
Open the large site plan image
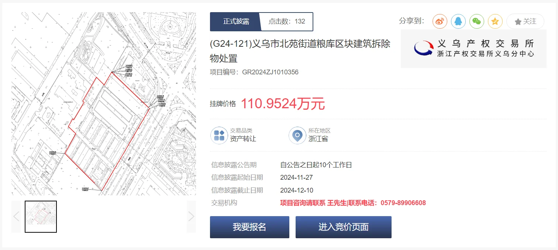103,104
